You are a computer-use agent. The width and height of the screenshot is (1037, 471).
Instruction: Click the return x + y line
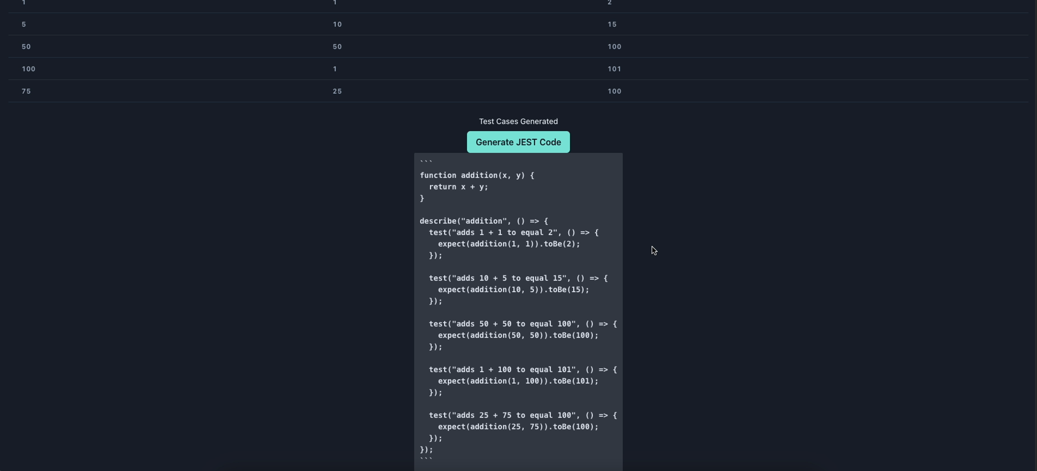click(458, 187)
